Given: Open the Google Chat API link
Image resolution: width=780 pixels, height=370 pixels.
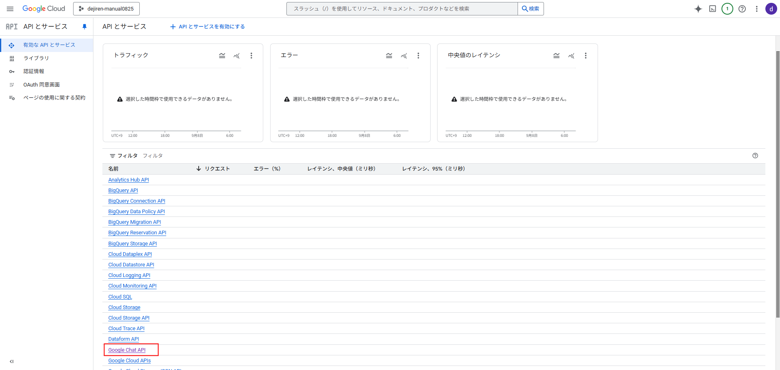Looking at the screenshot, I should [127, 350].
